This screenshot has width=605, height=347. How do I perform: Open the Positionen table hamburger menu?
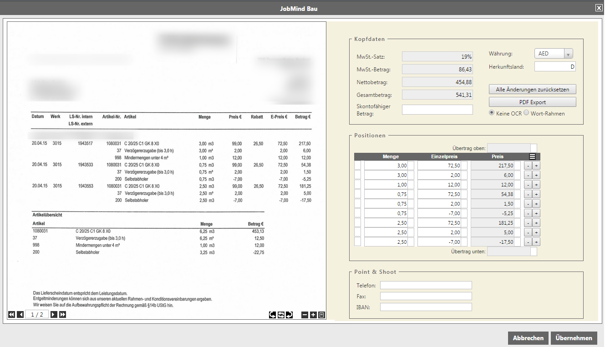click(x=532, y=156)
